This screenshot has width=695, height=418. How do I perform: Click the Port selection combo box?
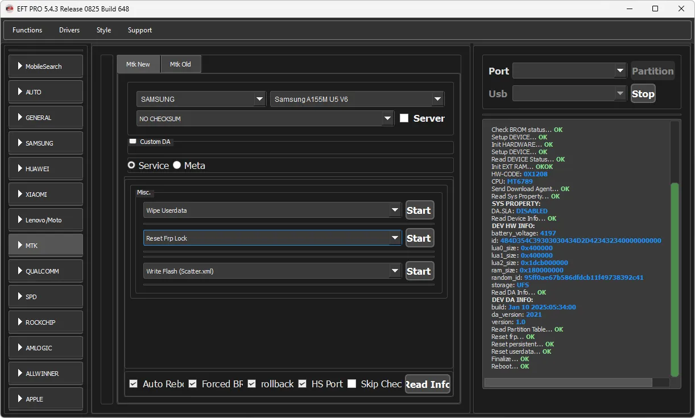[569, 71]
